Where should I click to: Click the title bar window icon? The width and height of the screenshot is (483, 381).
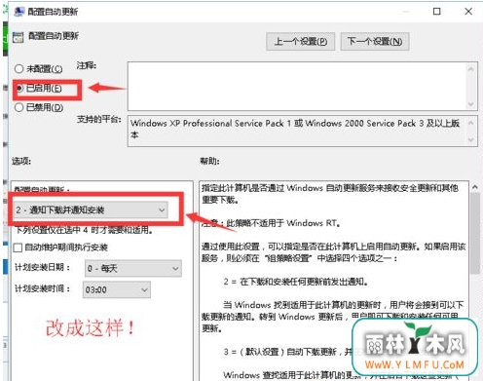pos(19,12)
